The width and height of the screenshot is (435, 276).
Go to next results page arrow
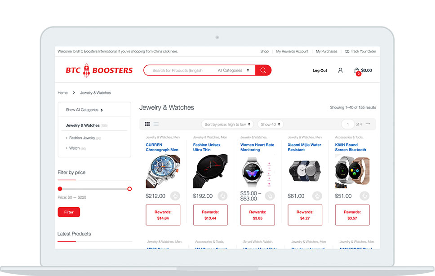368,124
